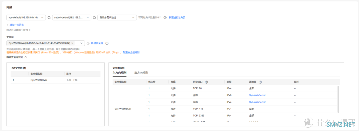Open Sys-WebServer source link in IPv6 row

(x=257, y=95)
